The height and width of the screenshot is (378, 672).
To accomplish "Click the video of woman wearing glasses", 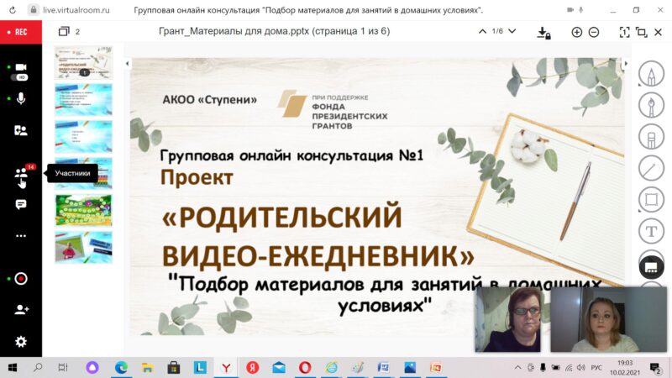I will 507,320.
